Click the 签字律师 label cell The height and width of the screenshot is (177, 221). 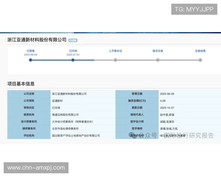point(137,128)
